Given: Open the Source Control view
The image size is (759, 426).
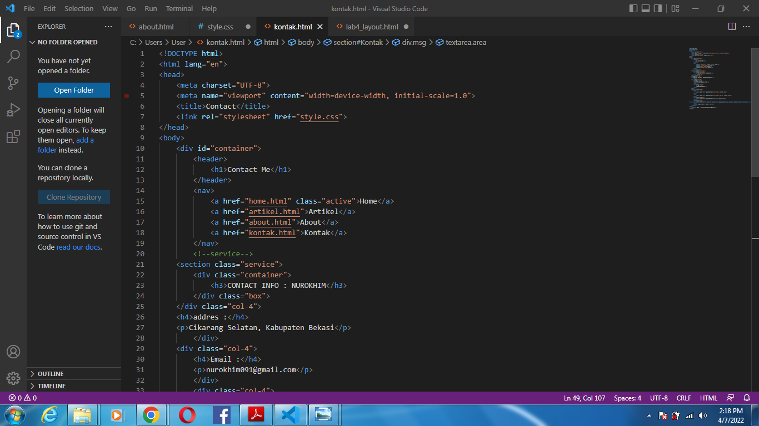Looking at the screenshot, I should point(13,83).
